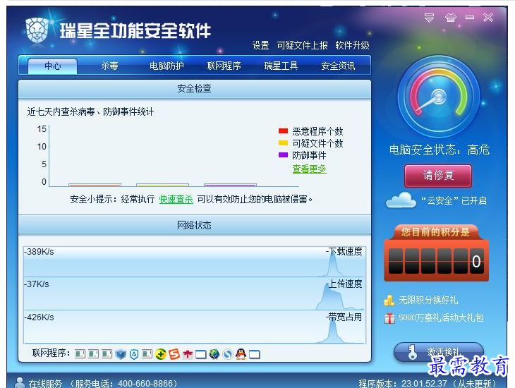
Task: Click the security status gauge dial
Action: click(x=439, y=97)
